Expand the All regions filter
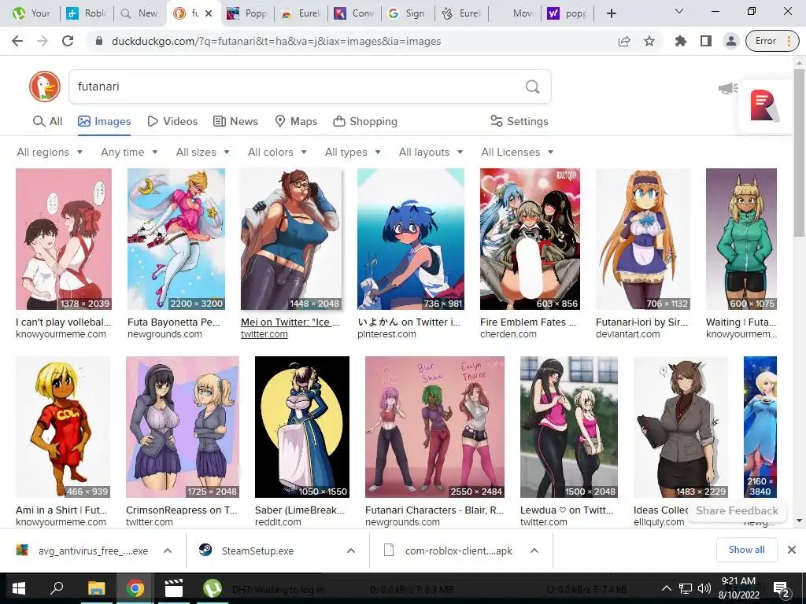 coord(50,152)
